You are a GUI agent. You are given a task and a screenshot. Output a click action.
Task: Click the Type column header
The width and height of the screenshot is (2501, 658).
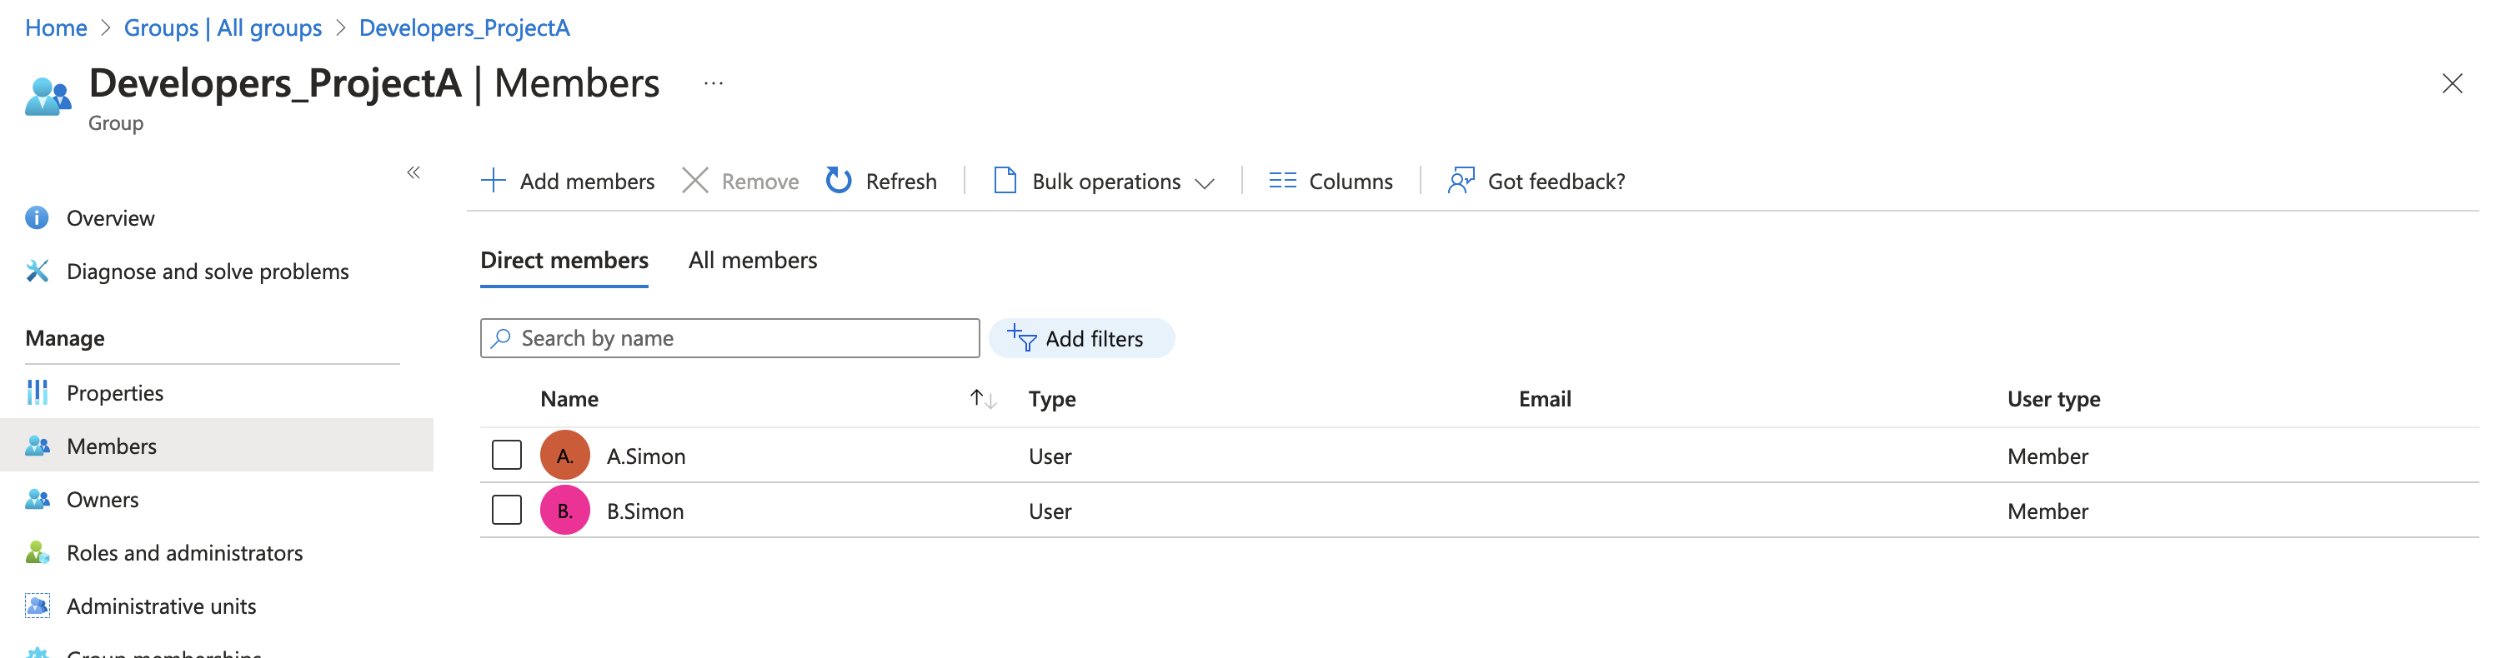1052,399
